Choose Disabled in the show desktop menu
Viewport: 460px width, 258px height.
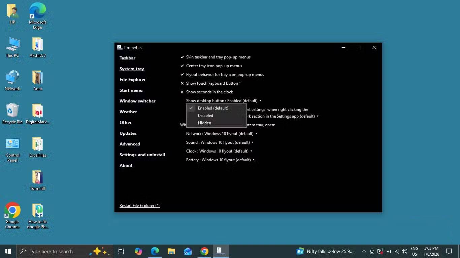[205, 116]
